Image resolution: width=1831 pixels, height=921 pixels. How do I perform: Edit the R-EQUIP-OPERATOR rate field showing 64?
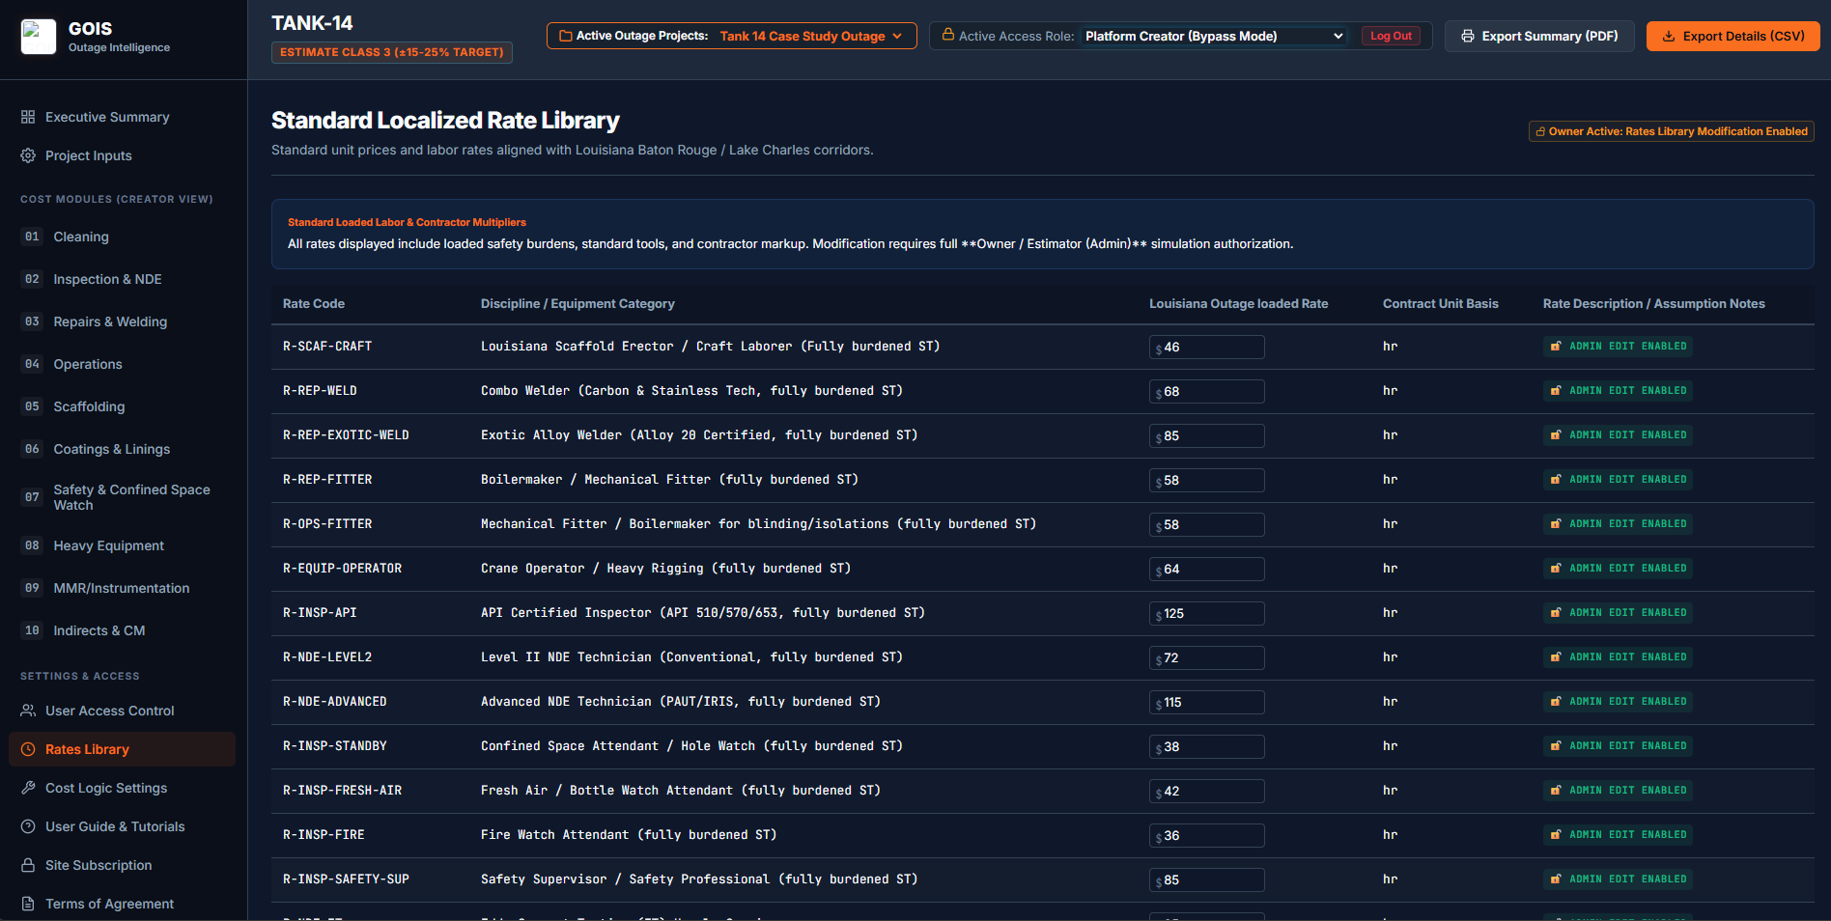pyautogui.click(x=1206, y=569)
